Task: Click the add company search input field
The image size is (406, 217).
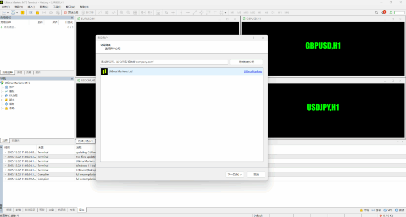Action: tap(164, 62)
